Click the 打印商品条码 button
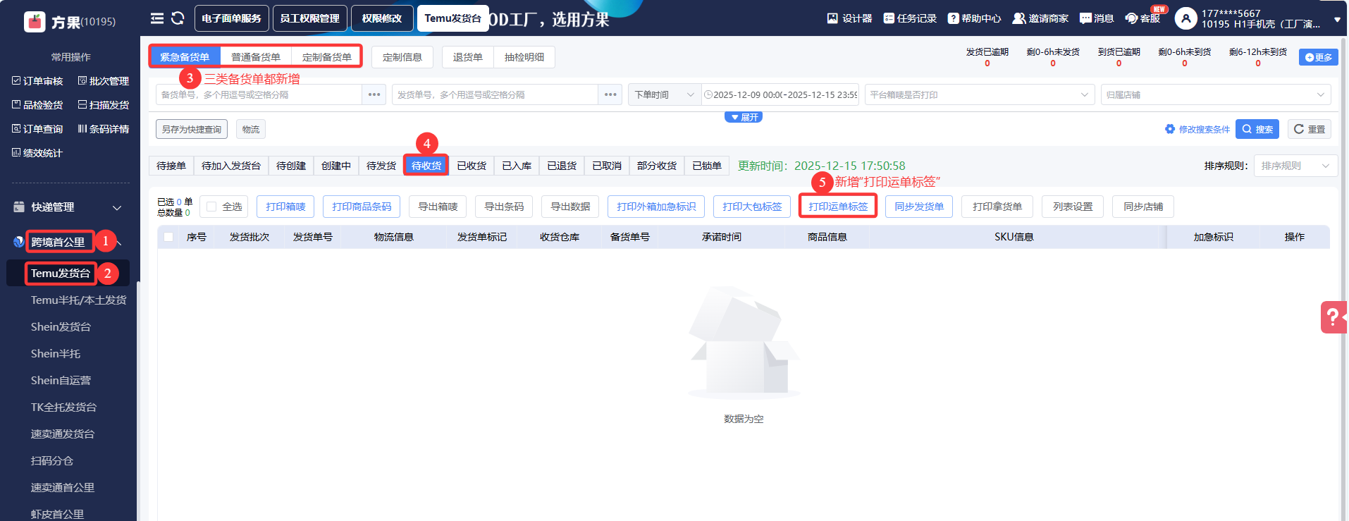Image resolution: width=1349 pixels, height=521 pixels. [362, 207]
